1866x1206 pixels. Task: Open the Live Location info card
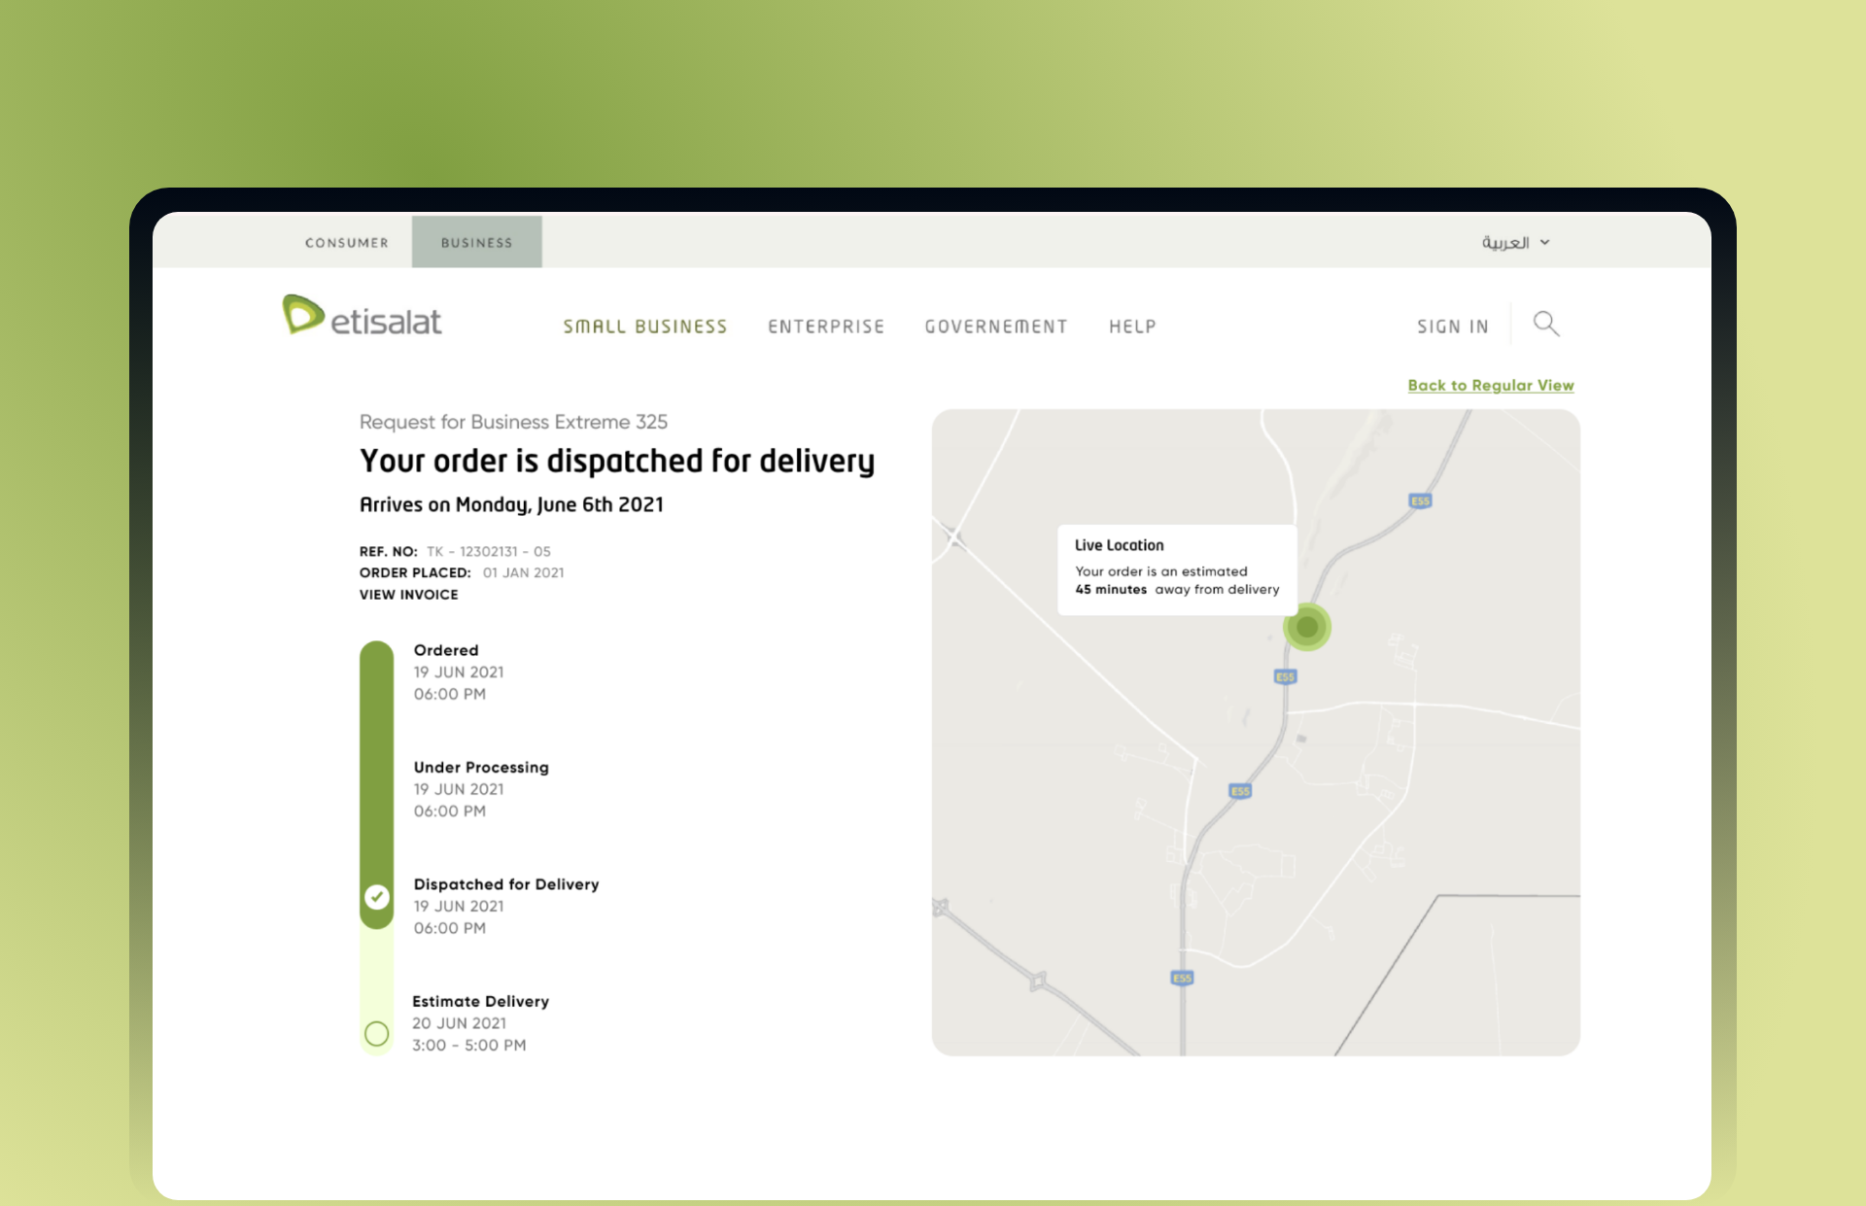(x=1176, y=568)
